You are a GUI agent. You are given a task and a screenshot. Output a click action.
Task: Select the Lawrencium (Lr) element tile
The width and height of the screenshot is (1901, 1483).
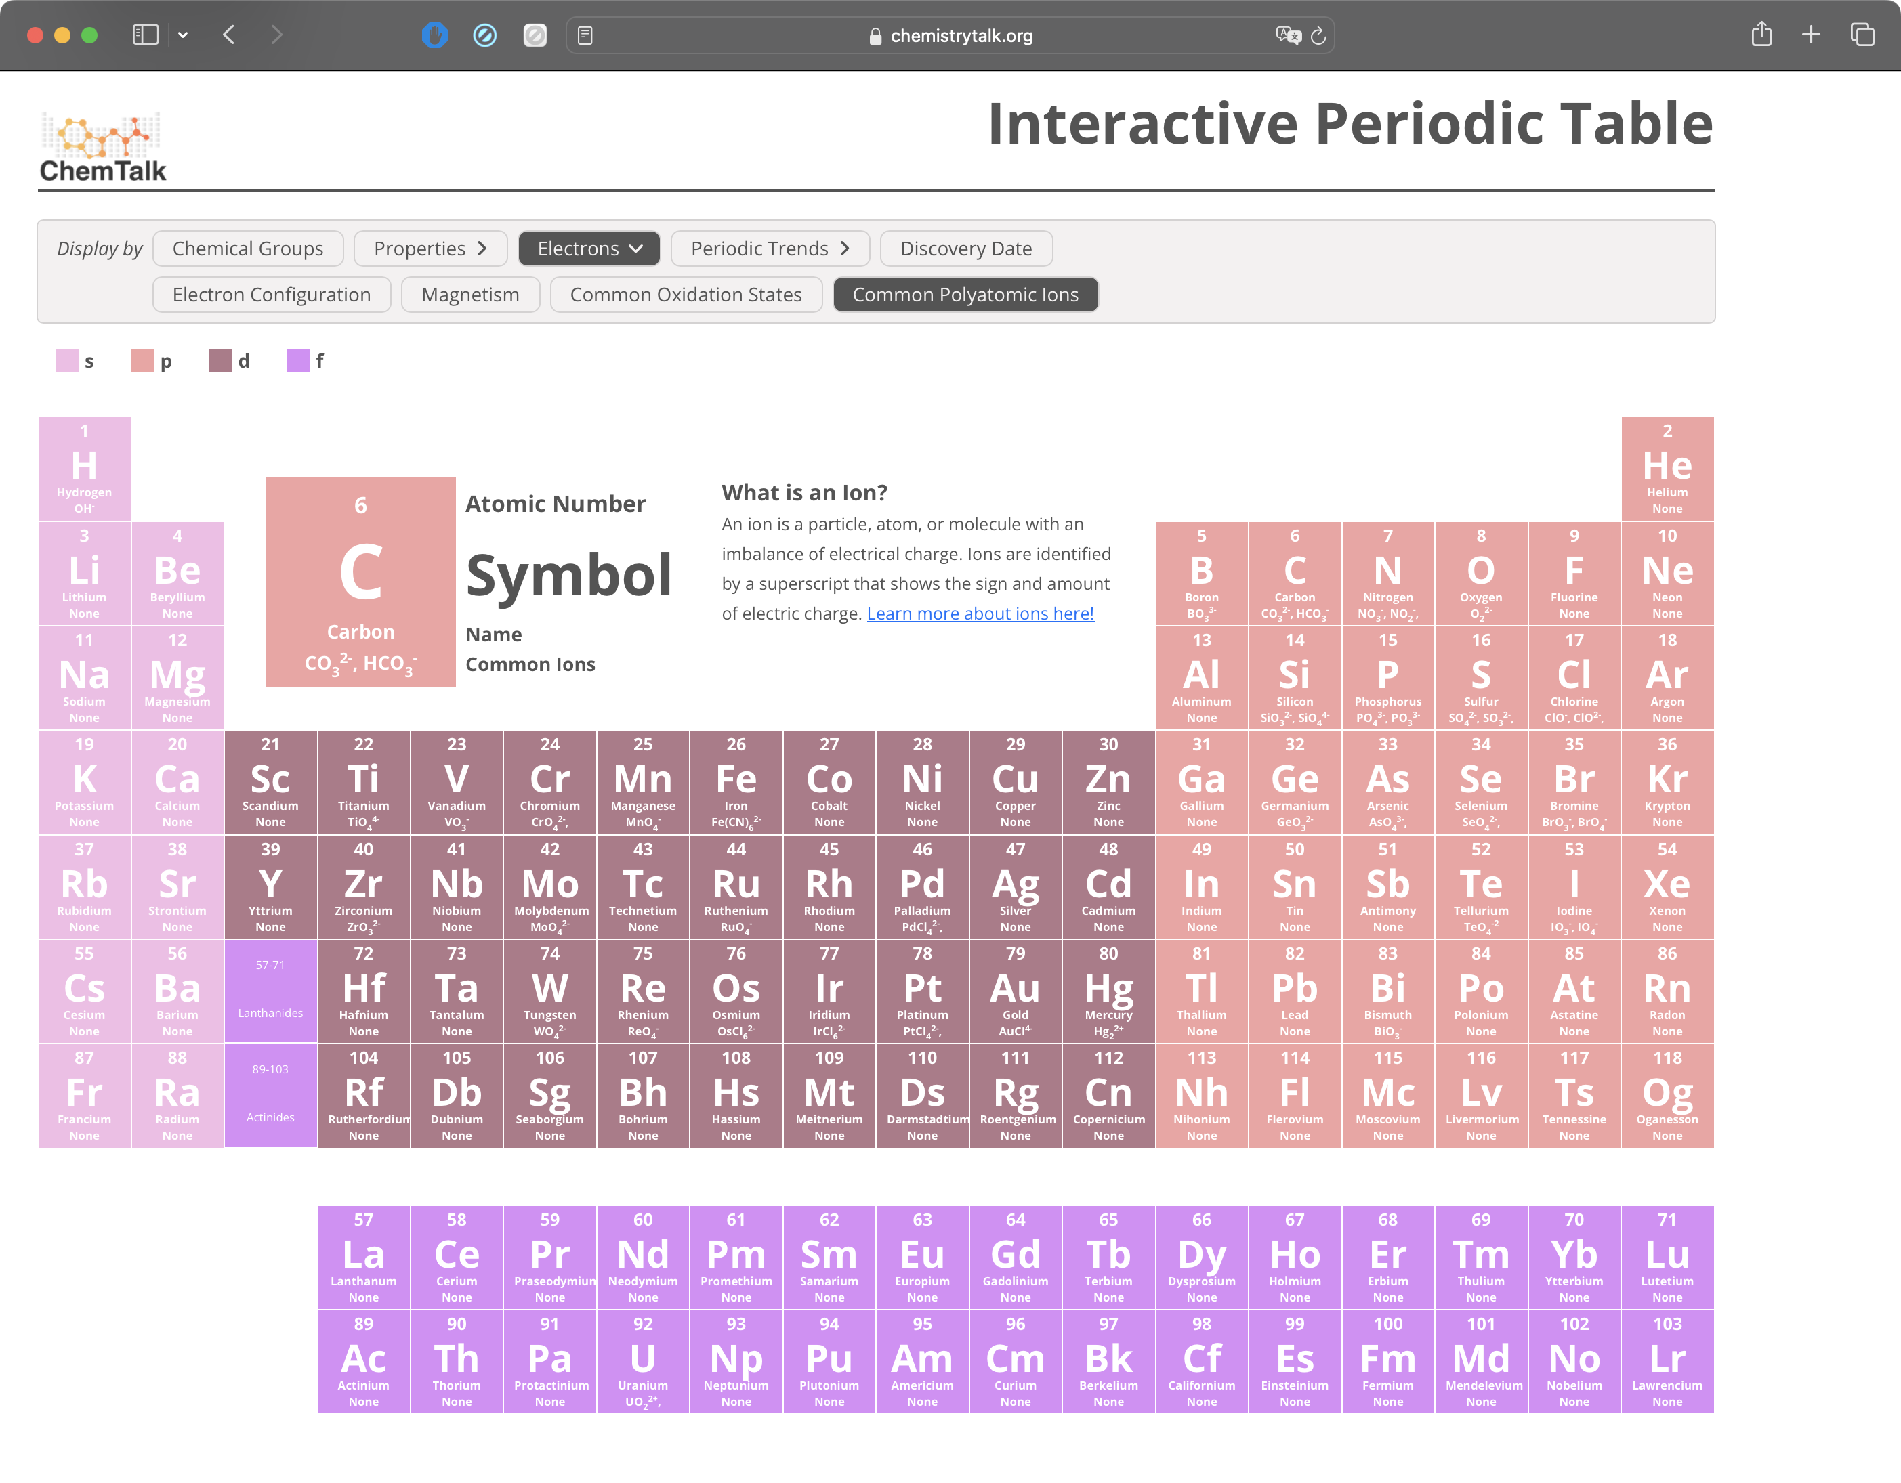click(x=1667, y=1361)
